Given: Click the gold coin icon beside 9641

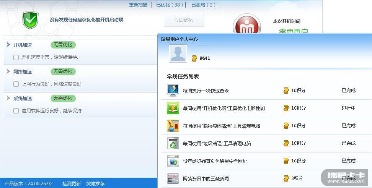Looking at the screenshot, I should click(194, 58).
